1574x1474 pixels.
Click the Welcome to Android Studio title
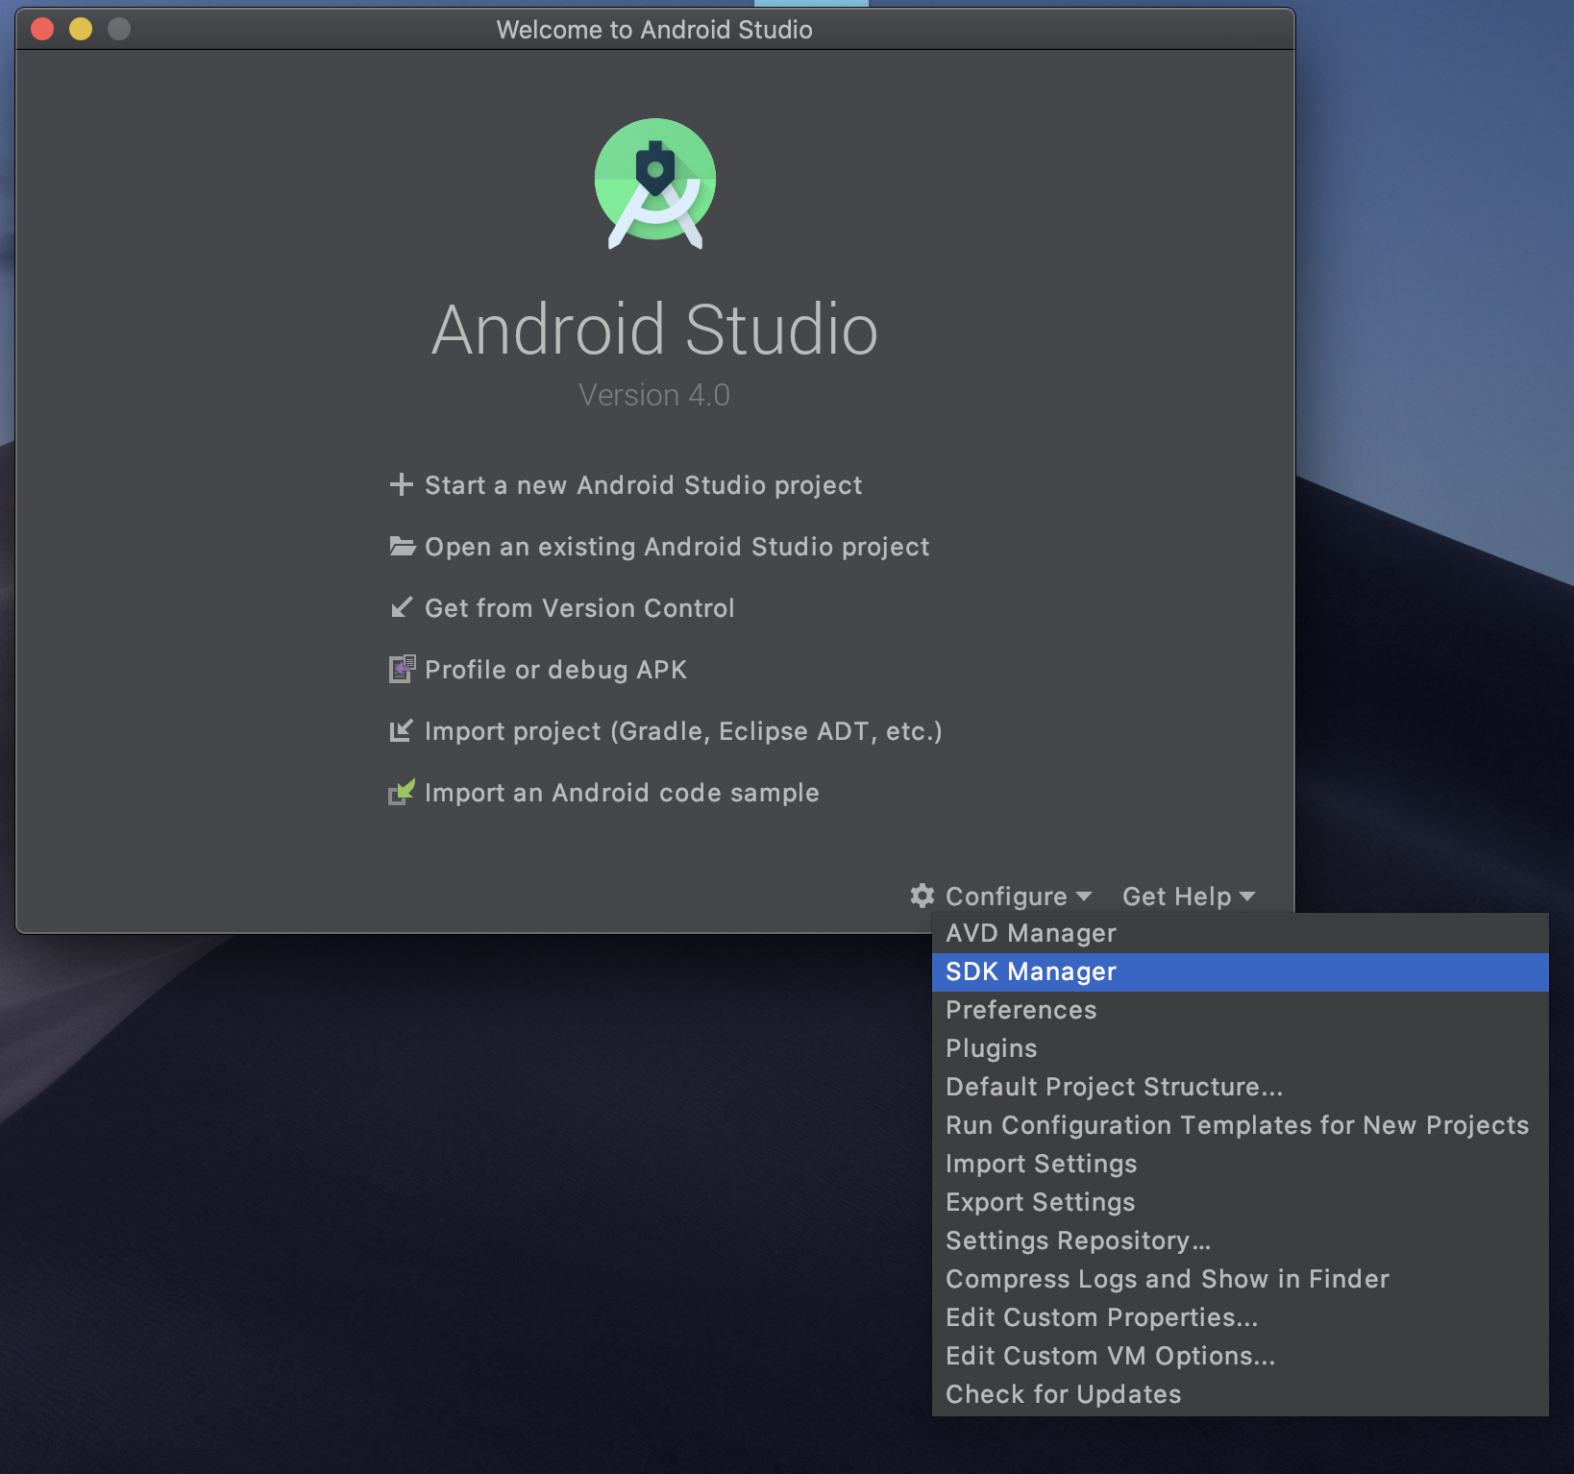tap(654, 30)
